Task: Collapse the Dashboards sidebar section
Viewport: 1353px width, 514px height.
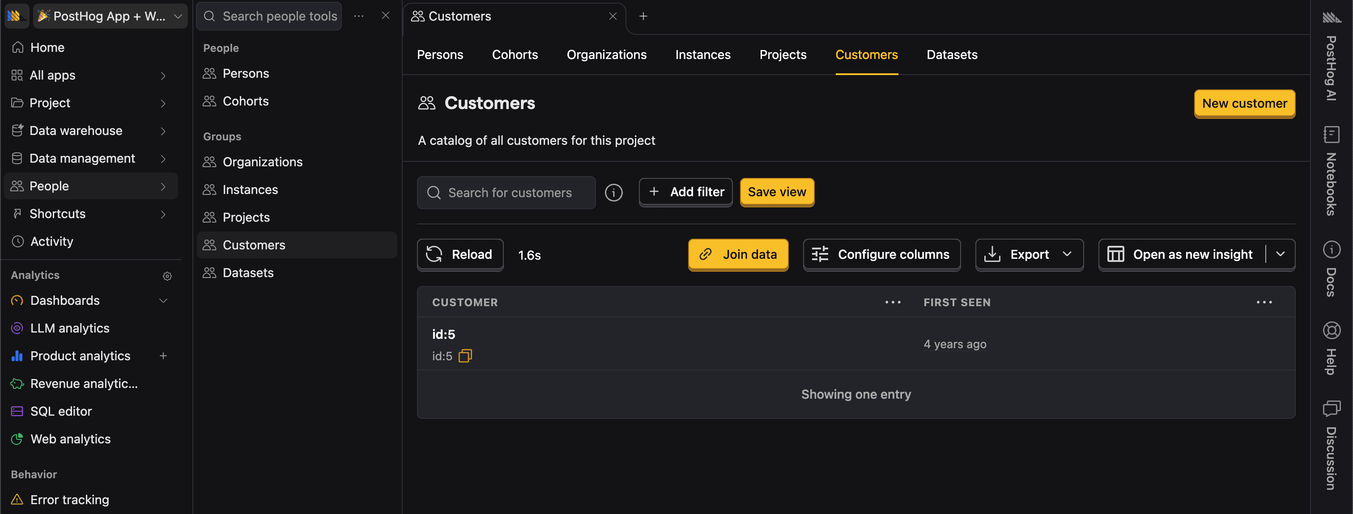Action: pos(163,300)
